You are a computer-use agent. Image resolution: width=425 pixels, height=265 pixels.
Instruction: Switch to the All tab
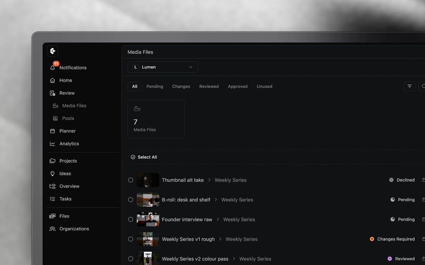[135, 87]
